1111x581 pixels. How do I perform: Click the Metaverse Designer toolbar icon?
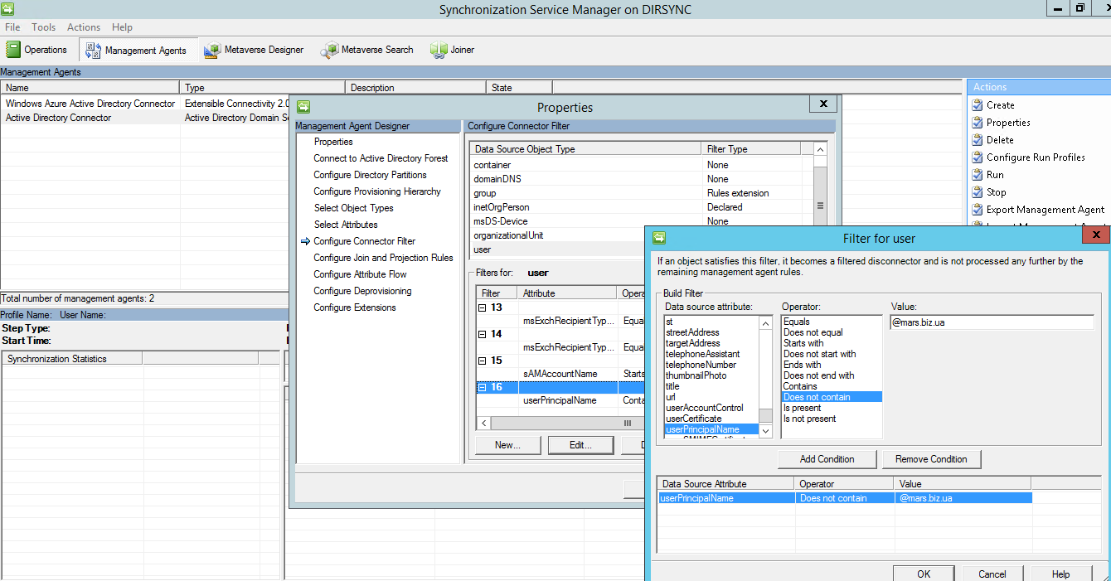[212, 50]
